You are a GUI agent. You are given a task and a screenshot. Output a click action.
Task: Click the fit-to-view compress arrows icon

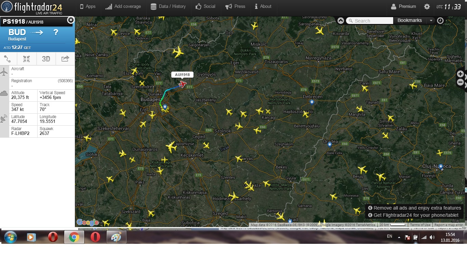[27, 59]
